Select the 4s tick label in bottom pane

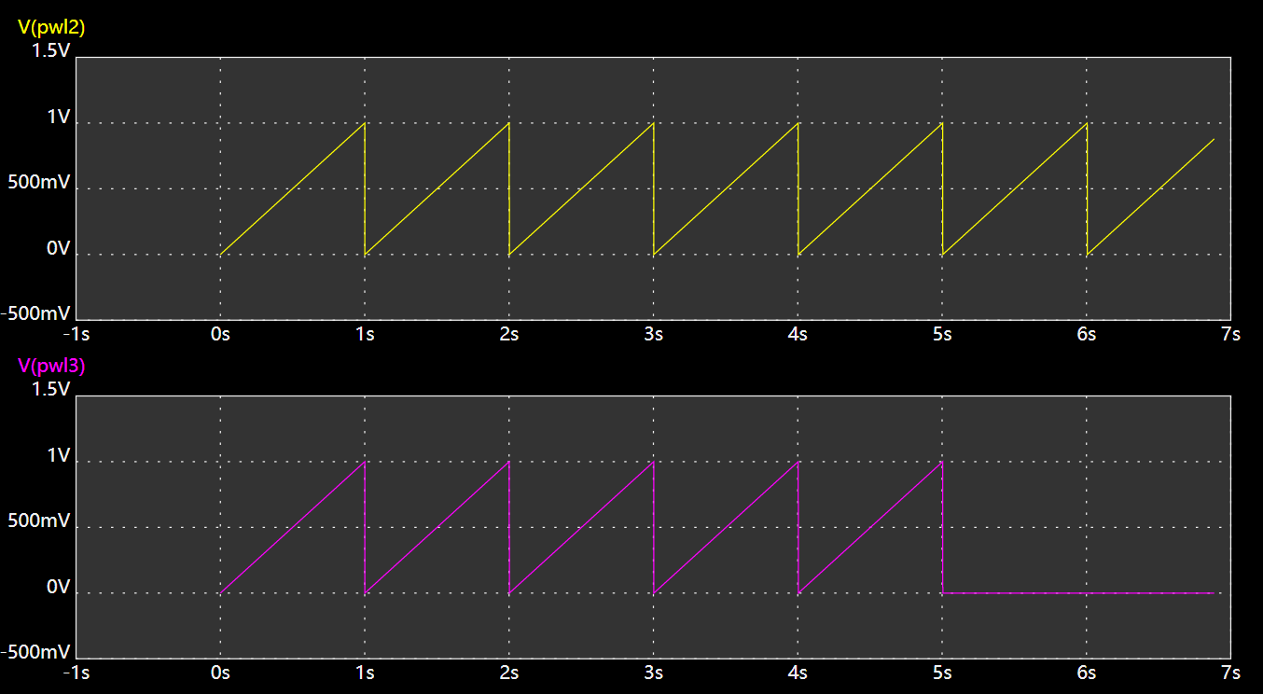(x=798, y=673)
